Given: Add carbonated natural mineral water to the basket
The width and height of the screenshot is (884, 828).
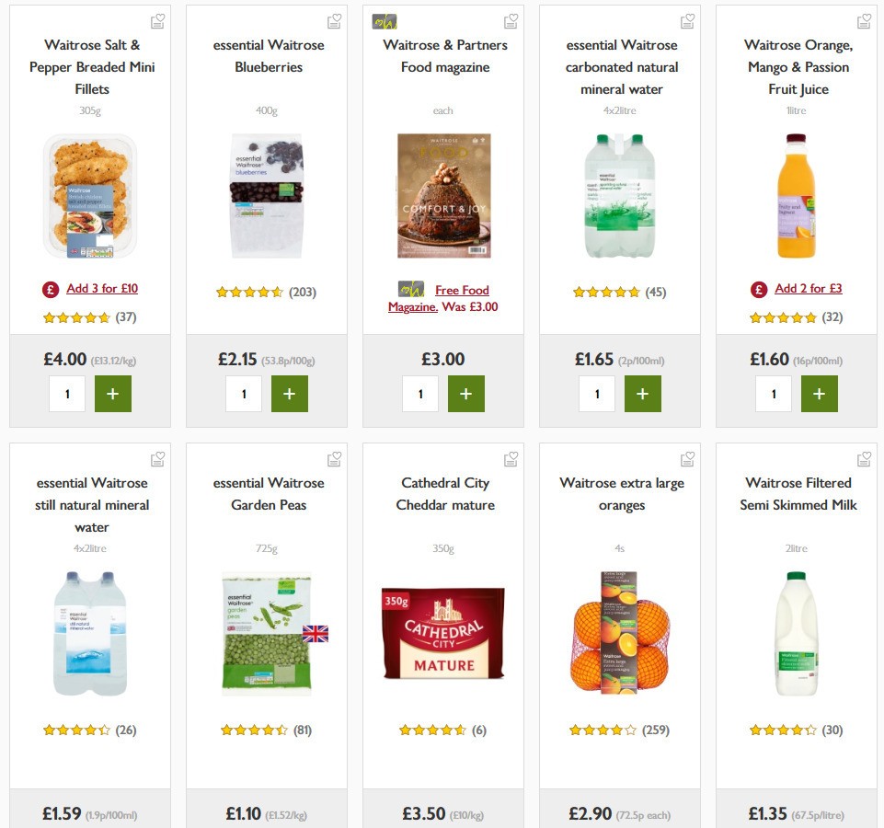Looking at the screenshot, I should (x=642, y=393).
